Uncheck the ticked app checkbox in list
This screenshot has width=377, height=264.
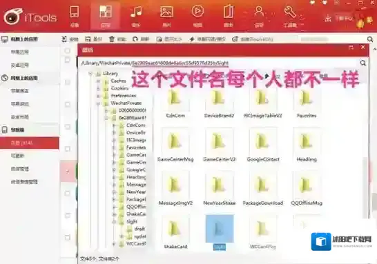coord(68,171)
